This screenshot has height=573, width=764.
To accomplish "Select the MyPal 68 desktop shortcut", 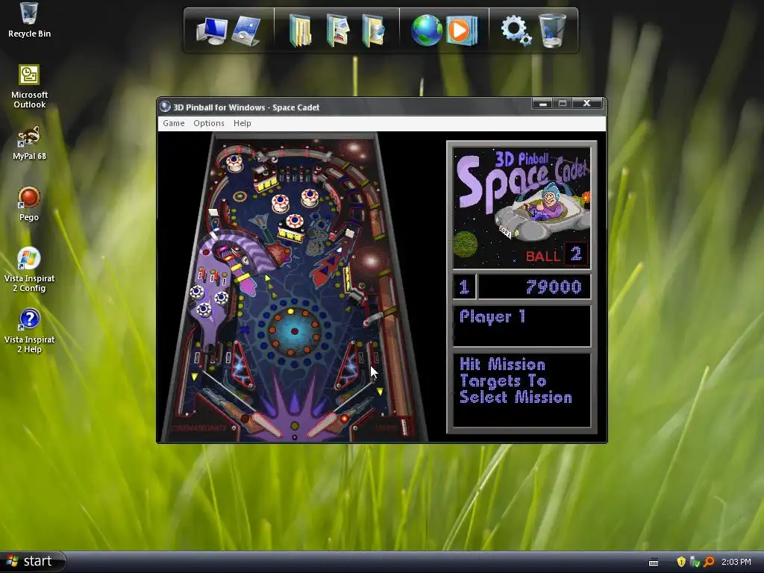I will (x=29, y=143).
